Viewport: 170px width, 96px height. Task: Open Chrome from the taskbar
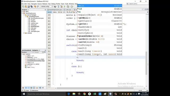point(84,94)
